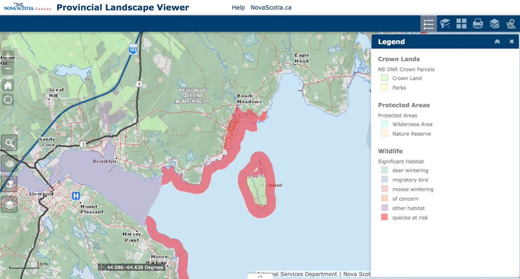Open the Print widget
The width and height of the screenshot is (520, 279).
point(478,24)
